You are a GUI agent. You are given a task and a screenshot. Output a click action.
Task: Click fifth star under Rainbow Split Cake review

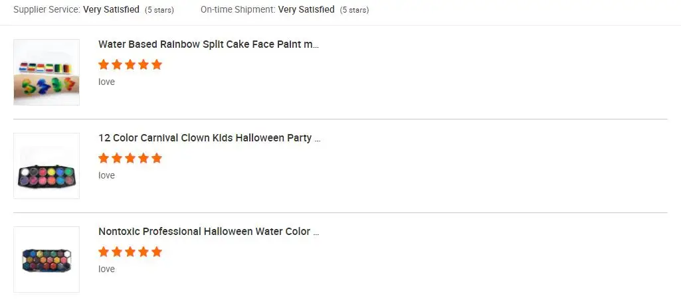[156, 64]
